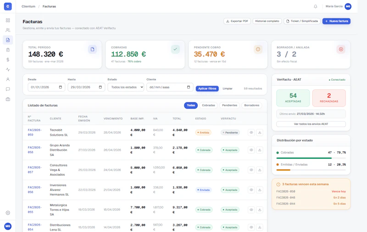Click Ticket / Simplificada button
Screen dimensions: 367x232
[x=302, y=21]
